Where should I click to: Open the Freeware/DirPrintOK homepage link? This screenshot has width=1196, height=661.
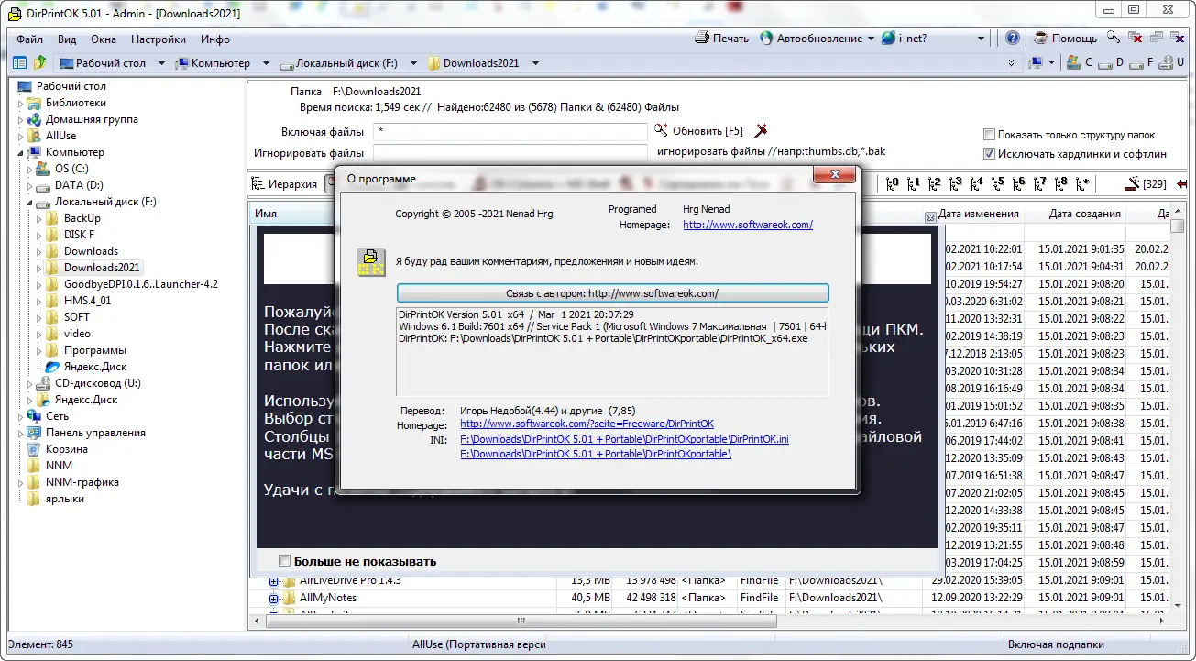(587, 424)
